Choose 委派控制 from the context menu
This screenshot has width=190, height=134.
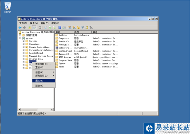[44, 64]
